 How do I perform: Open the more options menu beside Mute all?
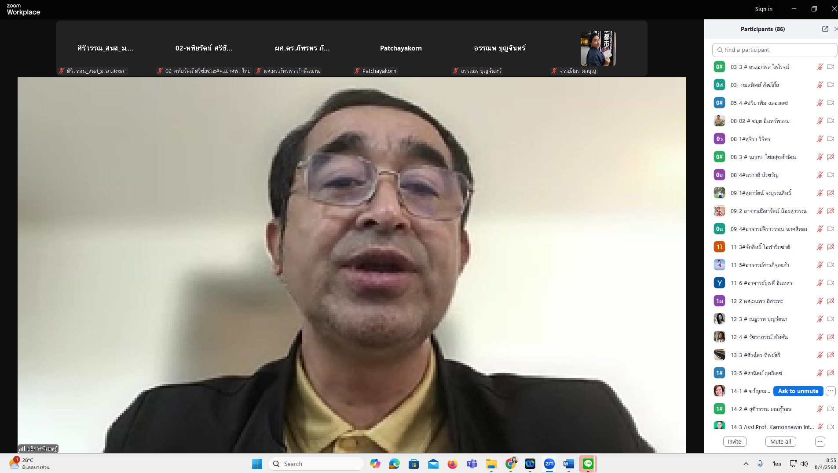pyautogui.click(x=820, y=441)
